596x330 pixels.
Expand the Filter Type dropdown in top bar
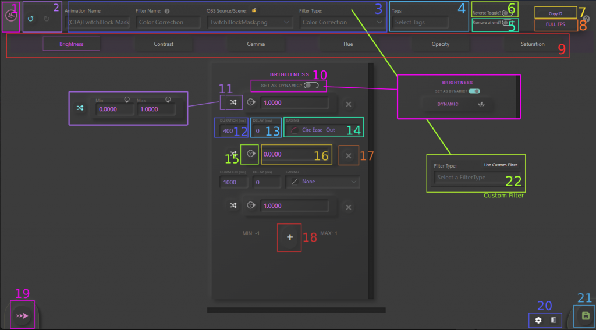click(342, 22)
